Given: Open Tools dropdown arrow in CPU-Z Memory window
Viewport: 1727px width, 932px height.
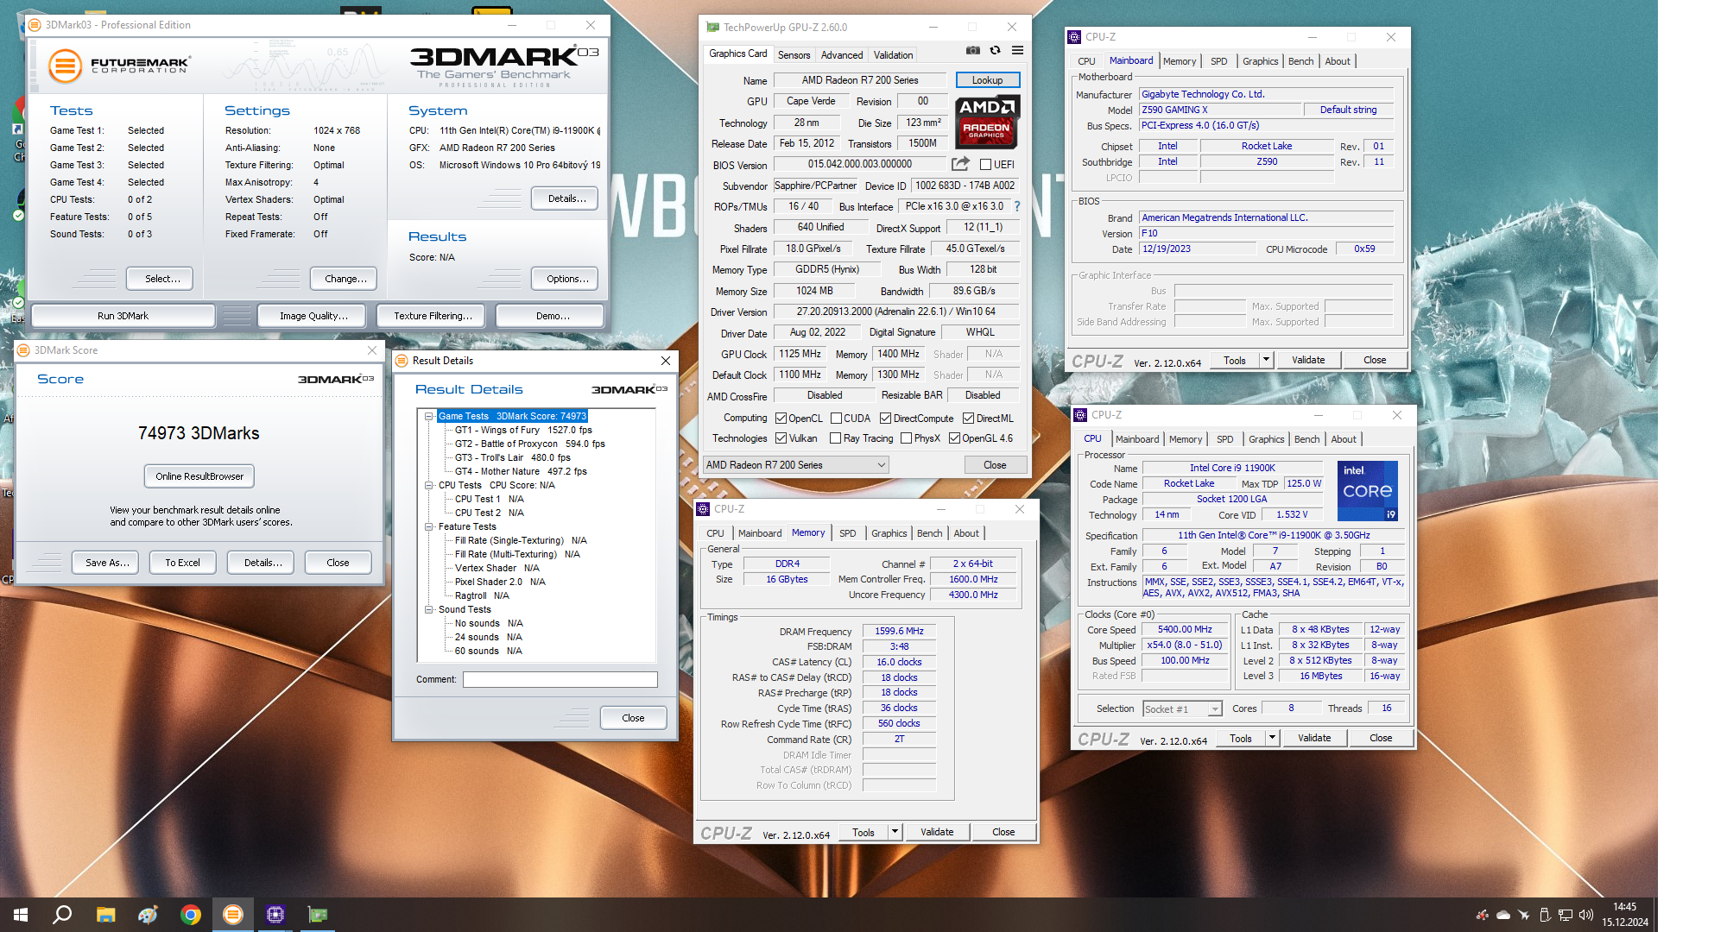Looking at the screenshot, I should tap(895, 832).
